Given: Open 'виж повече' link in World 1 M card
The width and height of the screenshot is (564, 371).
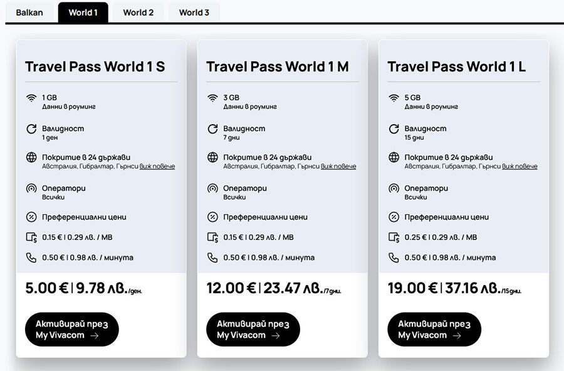Looking at the screenshot, I should click(338, 166).
